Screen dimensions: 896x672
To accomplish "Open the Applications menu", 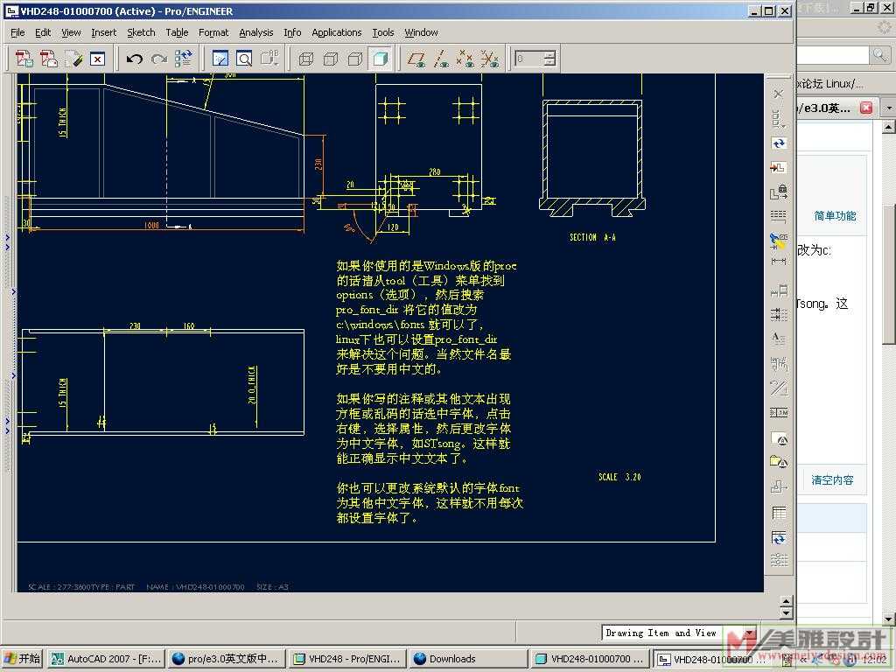I will [x=337, y=32].
